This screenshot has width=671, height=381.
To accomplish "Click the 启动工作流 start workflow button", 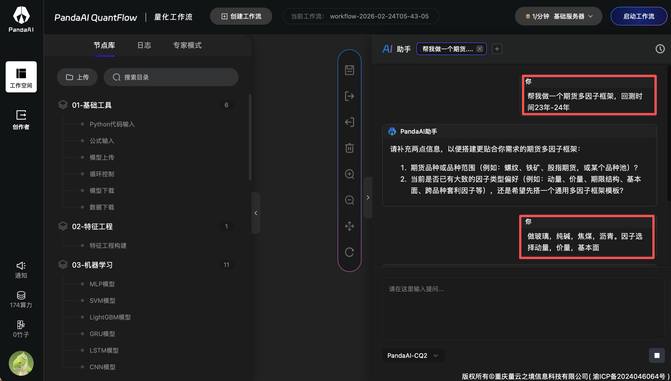I will [x=639, y=16].
